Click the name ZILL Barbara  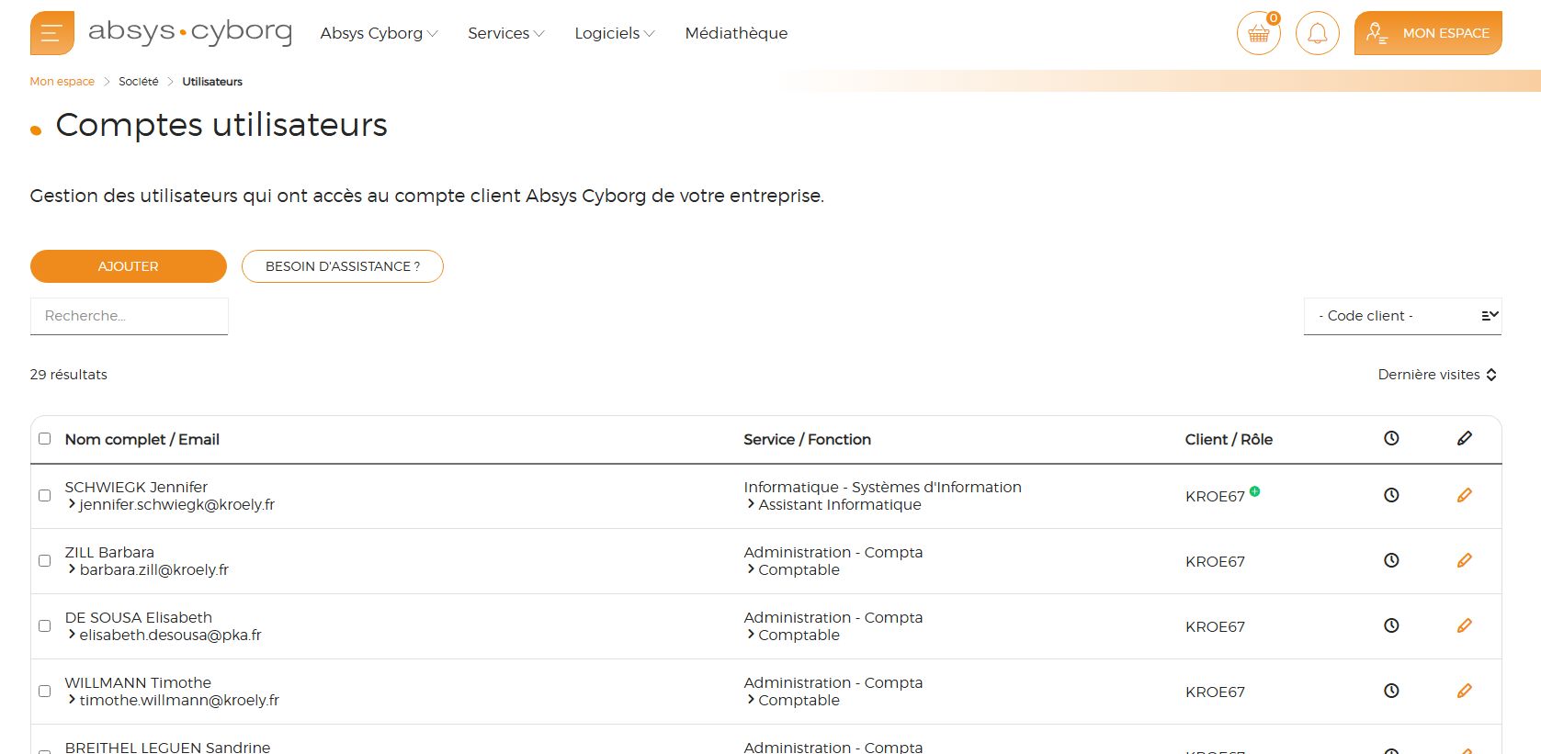[x=109, y=552]
